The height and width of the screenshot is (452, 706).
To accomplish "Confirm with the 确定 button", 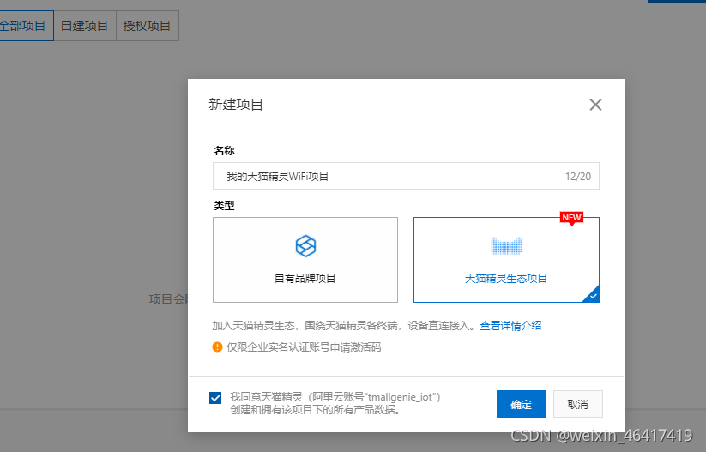I will [521, 404].
